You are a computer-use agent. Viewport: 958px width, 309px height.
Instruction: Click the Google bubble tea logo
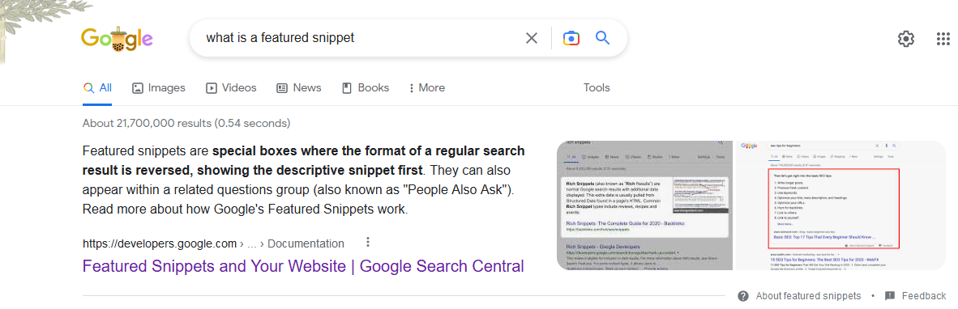coord(117,40)
